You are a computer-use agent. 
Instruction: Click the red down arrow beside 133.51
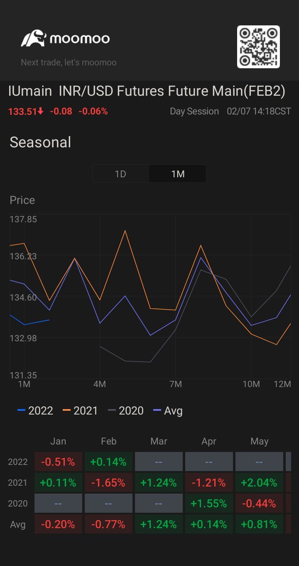click(x=40, y=112)
